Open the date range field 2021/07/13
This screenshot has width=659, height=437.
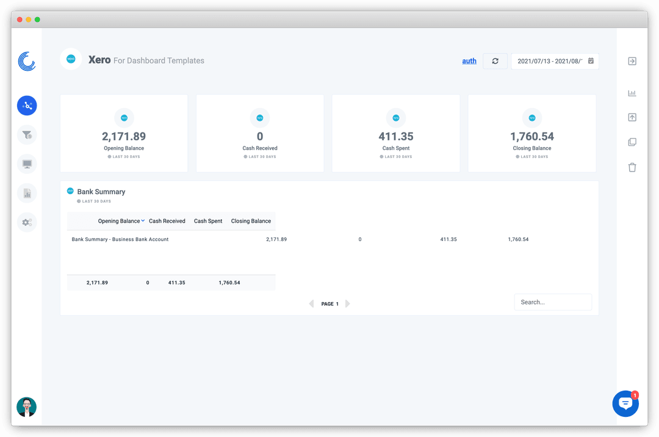coord(555,61)
